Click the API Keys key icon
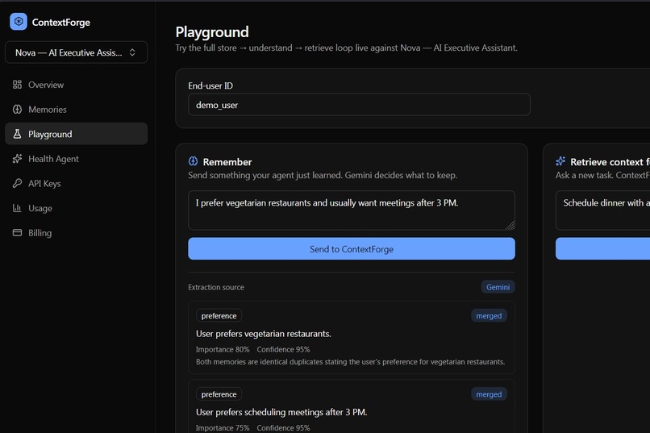Screen dimensions: 650x433 [x=17, y=183]
